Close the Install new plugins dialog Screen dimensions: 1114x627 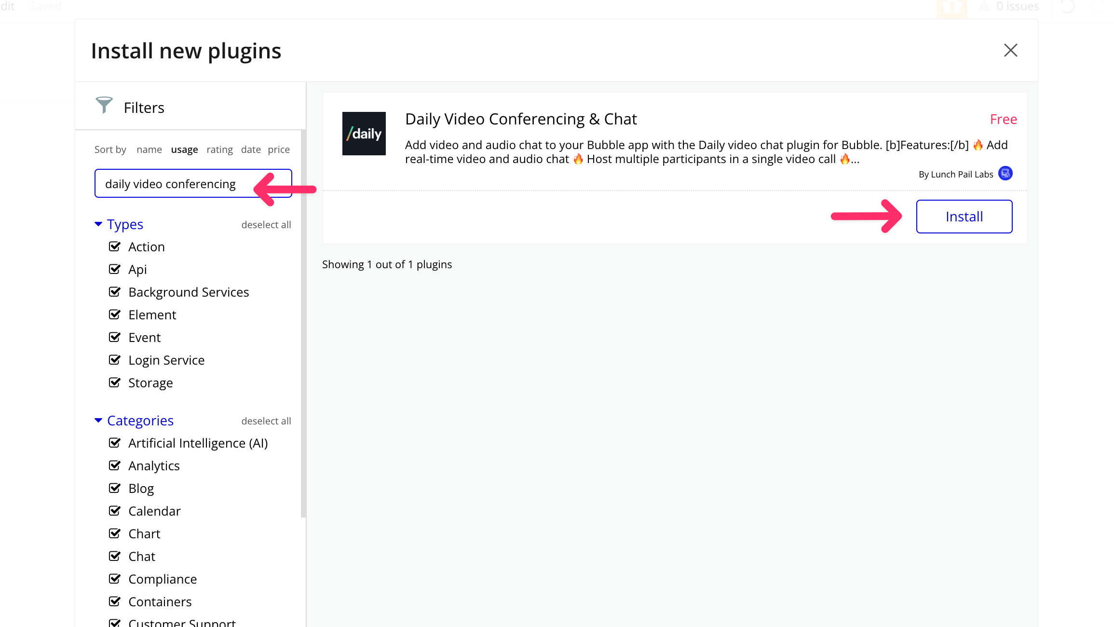coord(1010,50)
